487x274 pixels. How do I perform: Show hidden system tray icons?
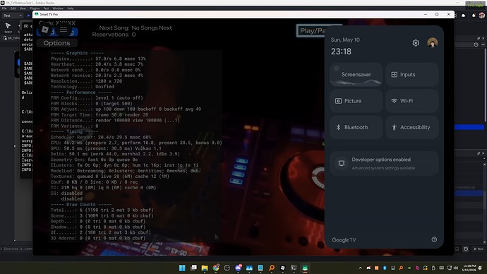click(x=360, y=268)
